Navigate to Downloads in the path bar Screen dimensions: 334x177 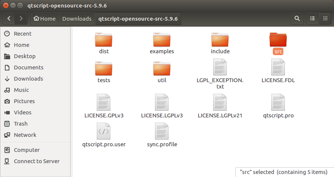coord(77,18)
